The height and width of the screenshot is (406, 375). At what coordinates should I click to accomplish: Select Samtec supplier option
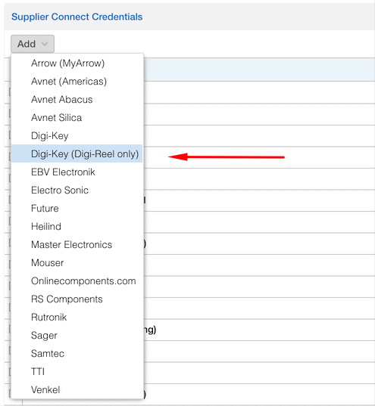point(77,353)
